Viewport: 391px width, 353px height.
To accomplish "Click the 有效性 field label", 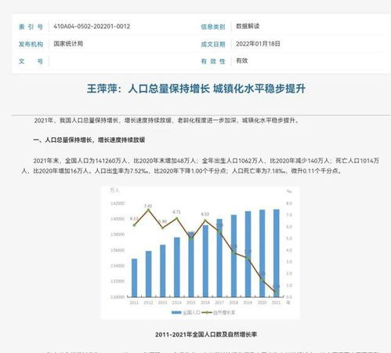I will (x=213, y=61).
